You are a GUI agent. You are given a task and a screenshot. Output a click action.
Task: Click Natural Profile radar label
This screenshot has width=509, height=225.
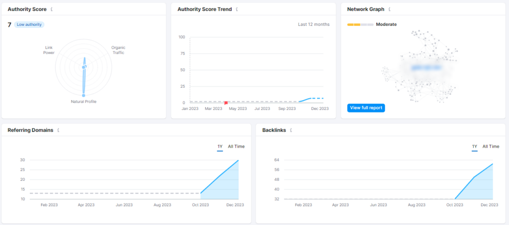[84, 102]
